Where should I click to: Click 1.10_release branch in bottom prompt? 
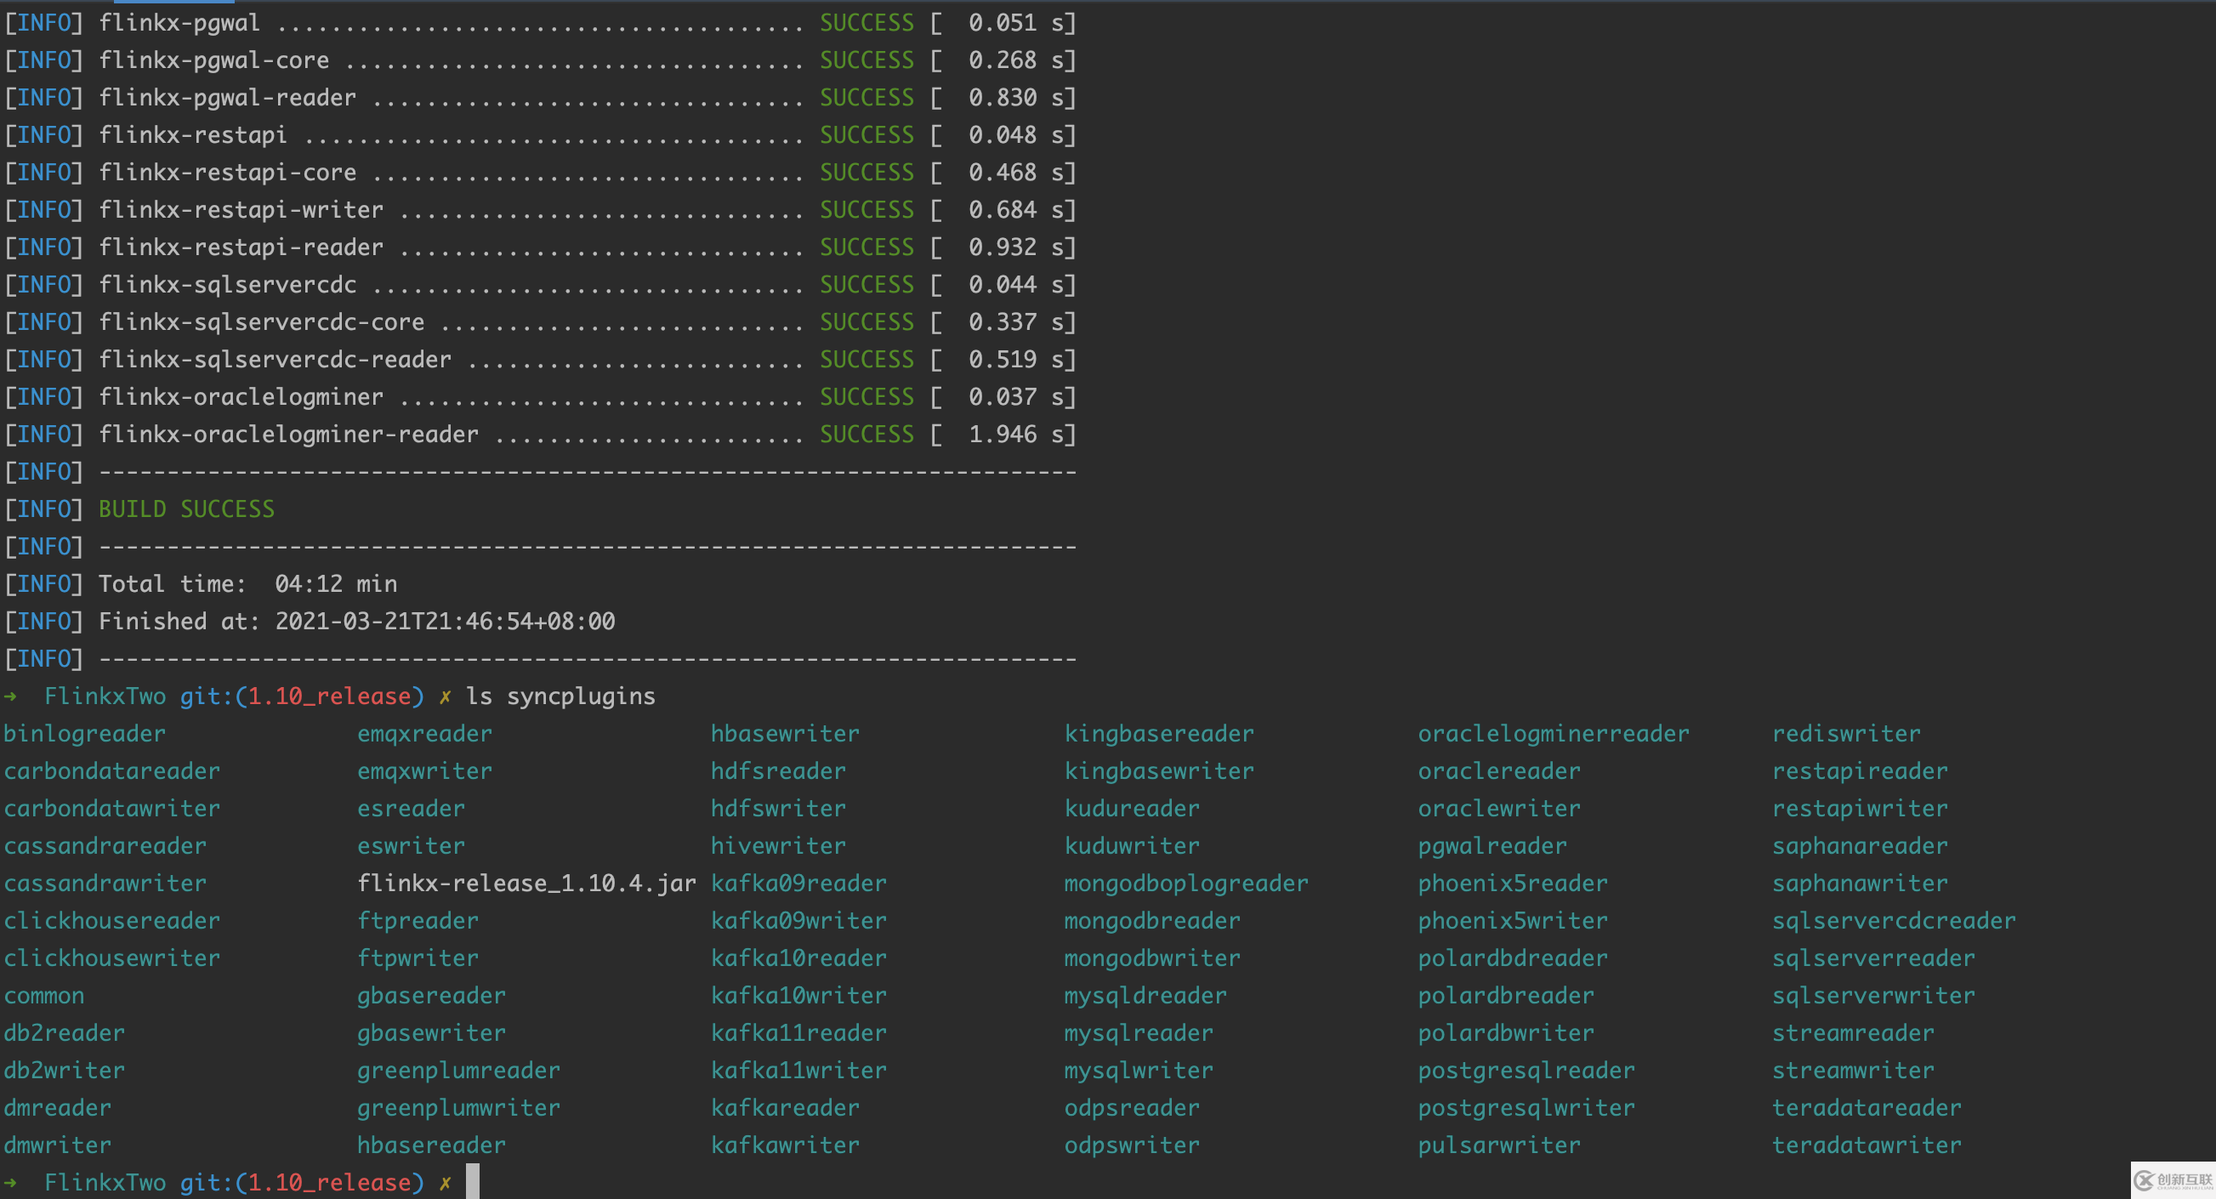[331, 1183]
